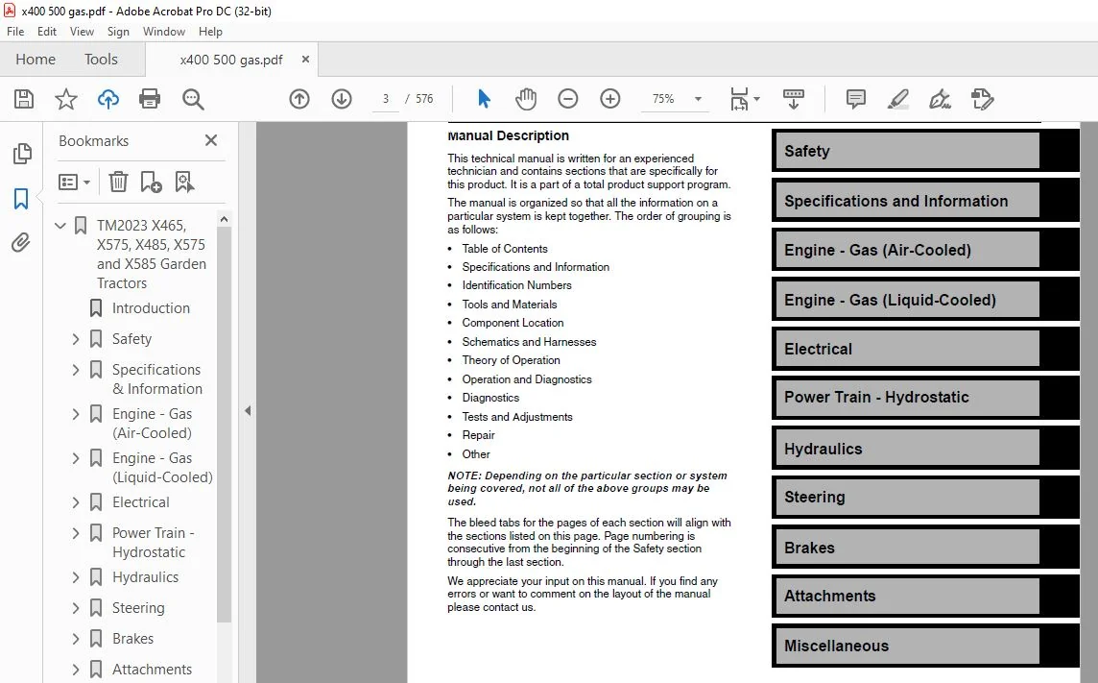Click the page number input field
This screenshot has height=683, width=1098.
coord(385,99)
